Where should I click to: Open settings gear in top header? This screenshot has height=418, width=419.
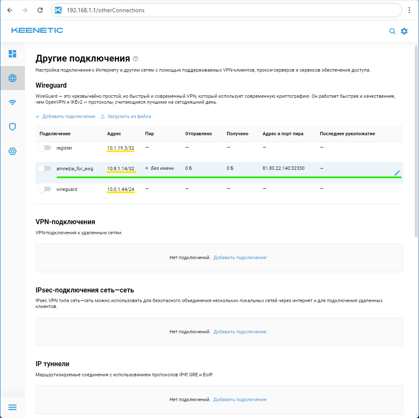pyautogui.click(x=404, y=31)
